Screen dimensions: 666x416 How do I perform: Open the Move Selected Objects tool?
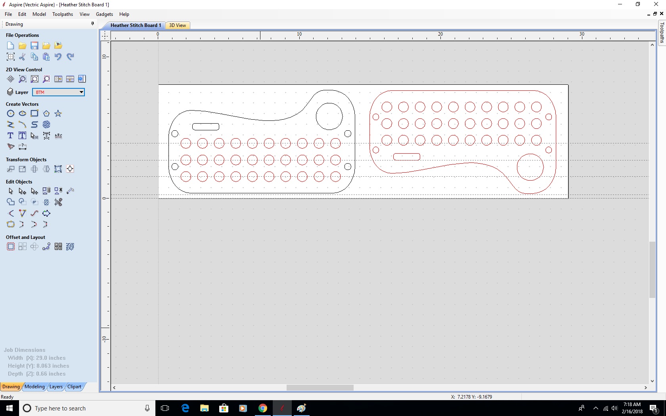[x=11, y=169]
